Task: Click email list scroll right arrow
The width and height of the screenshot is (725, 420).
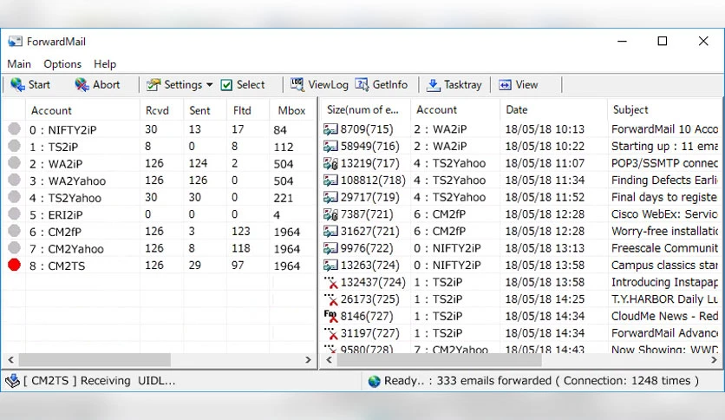Action: click(x=714, y=359)
